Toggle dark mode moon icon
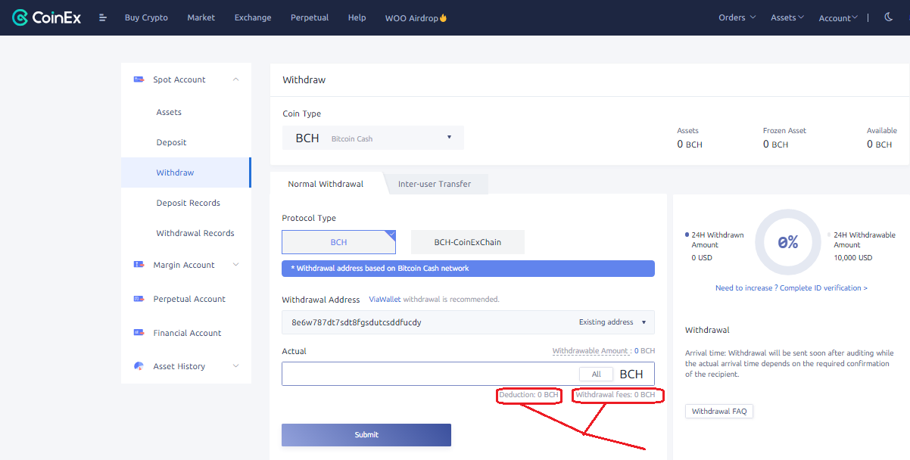The width and height of the screenshot is (910, 460). point(889,17)
